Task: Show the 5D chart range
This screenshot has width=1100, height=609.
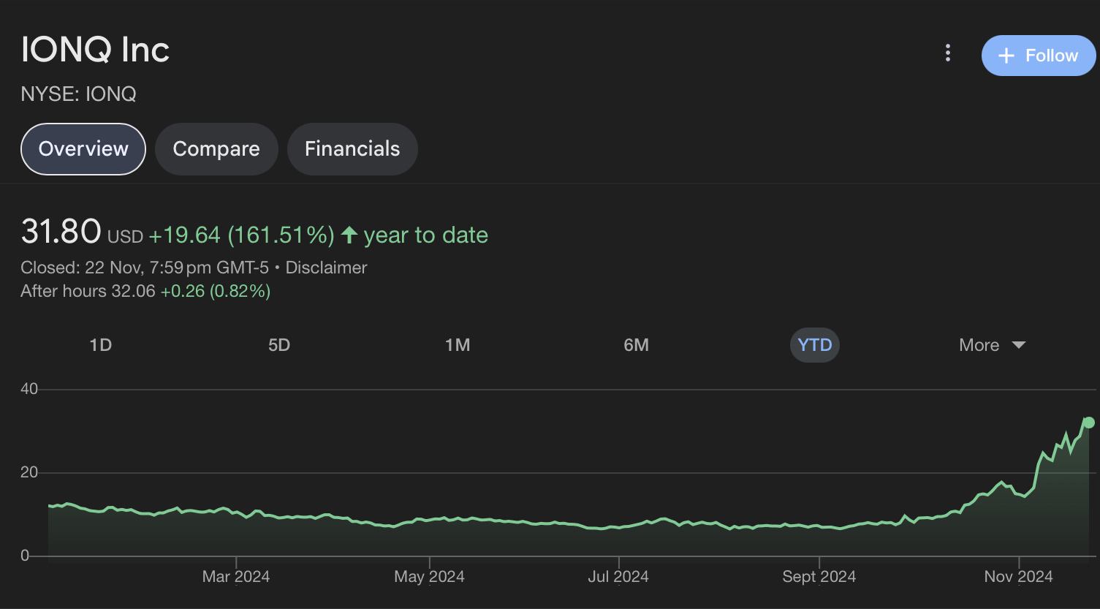Action: 279,345
